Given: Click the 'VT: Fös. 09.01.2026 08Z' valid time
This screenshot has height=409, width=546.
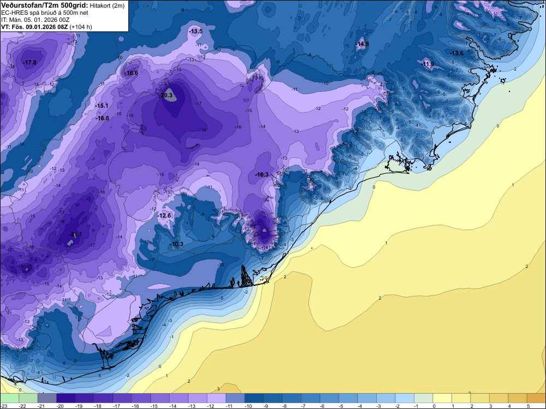Looking at the screenshot, I should coord(34,27).
